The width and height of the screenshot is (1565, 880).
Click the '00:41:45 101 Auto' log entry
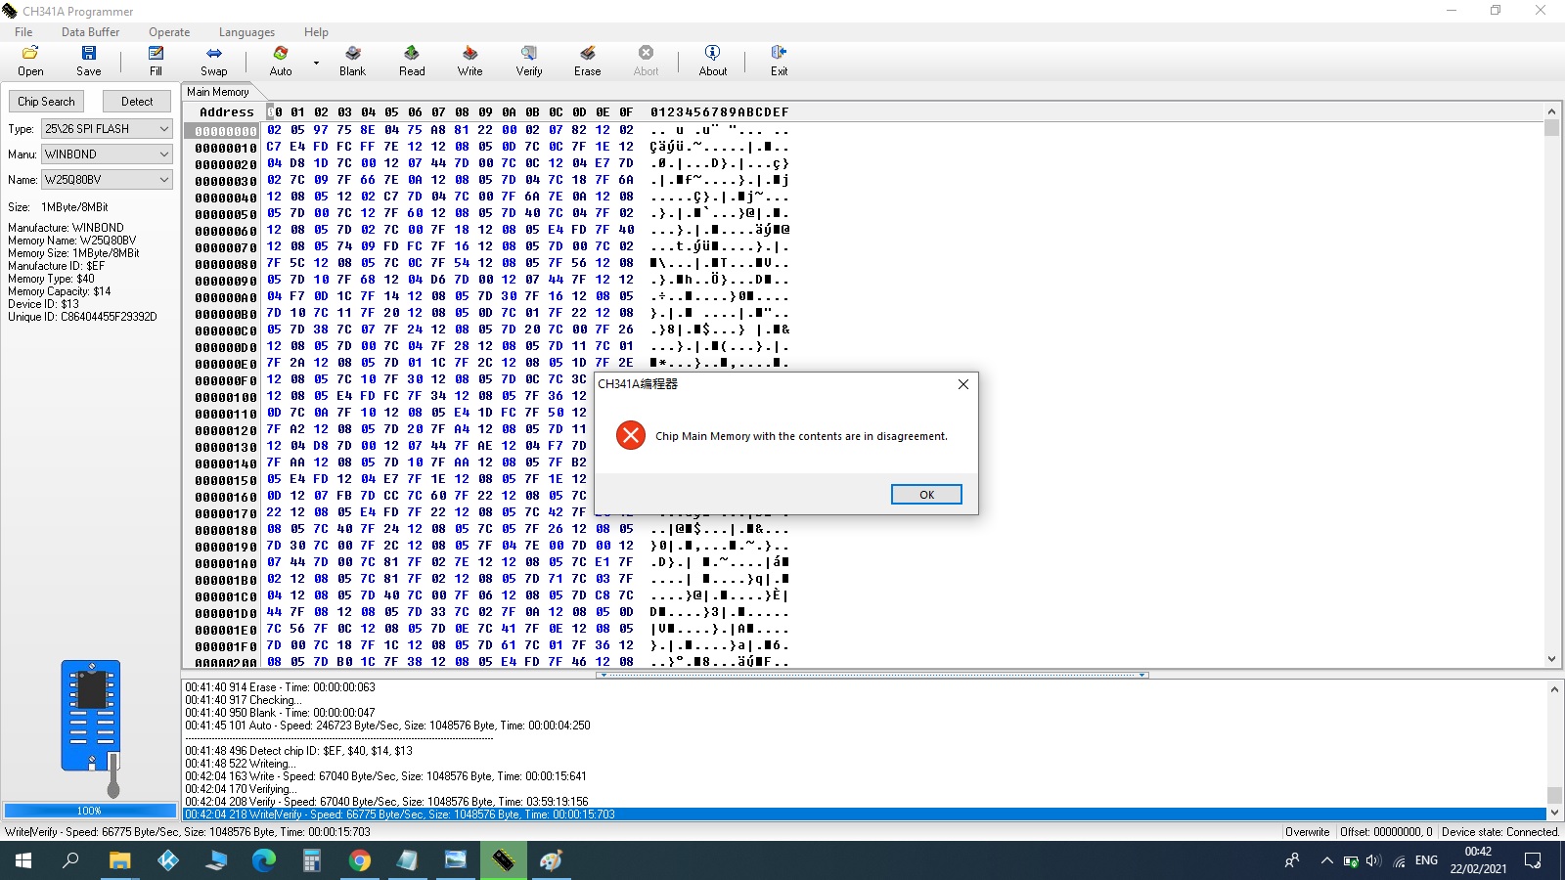coord(387,726)
